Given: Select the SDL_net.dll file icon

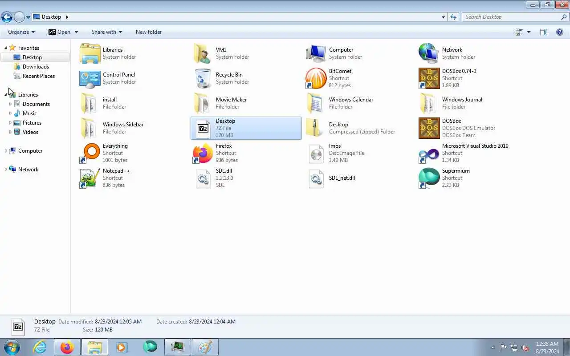Looking at the screenshot, I should (316, 178).
